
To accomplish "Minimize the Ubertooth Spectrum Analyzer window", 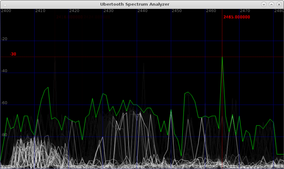I will [264, 4].
